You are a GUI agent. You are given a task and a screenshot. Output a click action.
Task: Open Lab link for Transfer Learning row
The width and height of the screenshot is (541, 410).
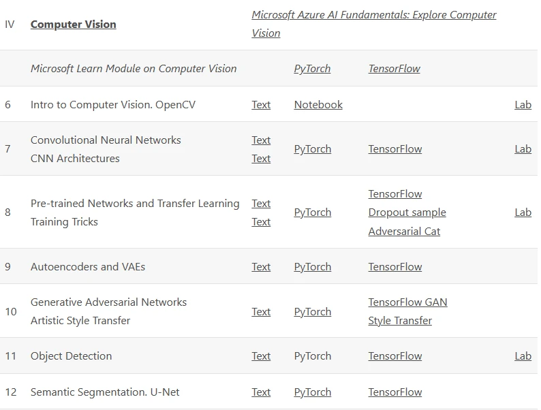coord(523,212)
